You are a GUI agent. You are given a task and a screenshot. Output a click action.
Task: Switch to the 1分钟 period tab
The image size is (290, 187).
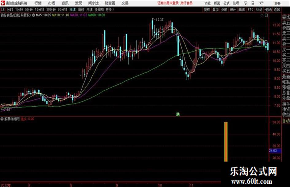[x=19, y=10]
